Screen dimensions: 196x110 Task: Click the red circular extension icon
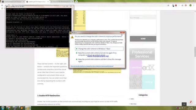(x=186, y=5)
